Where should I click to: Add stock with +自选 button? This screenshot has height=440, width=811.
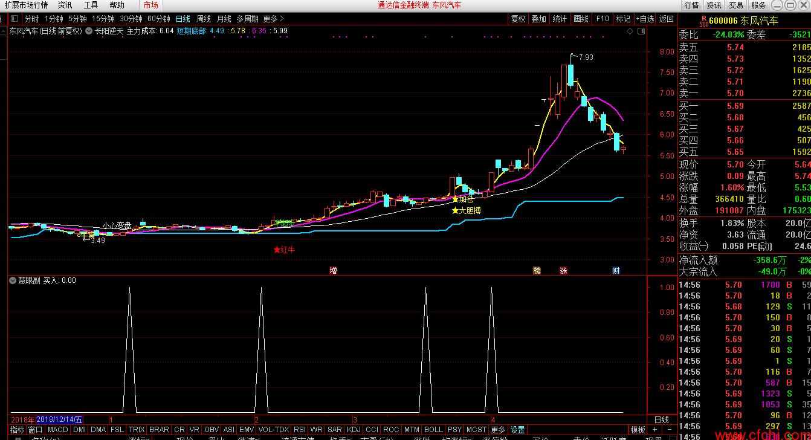(645, 19)
